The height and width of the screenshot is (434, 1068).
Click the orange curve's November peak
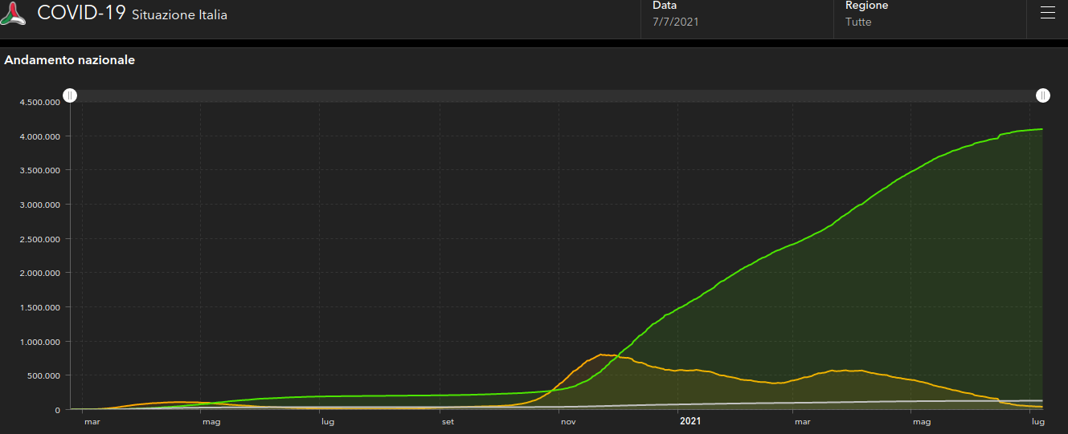click(x=601, y=355)
